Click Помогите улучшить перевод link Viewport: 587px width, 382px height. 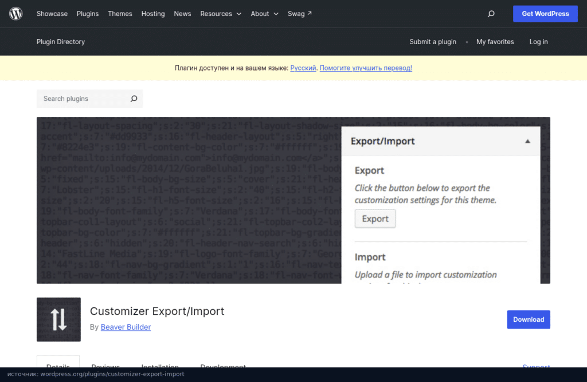point(366,68)
